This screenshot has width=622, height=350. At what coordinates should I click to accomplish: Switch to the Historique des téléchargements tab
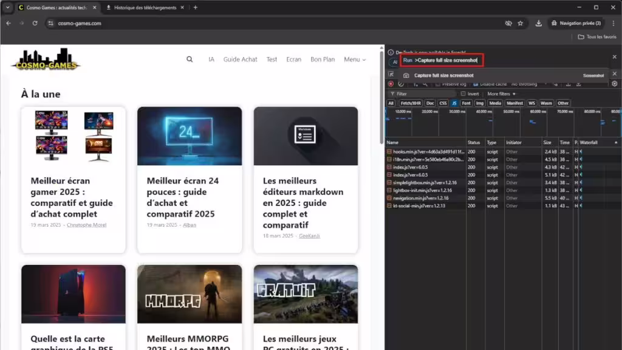coord(145,7)
